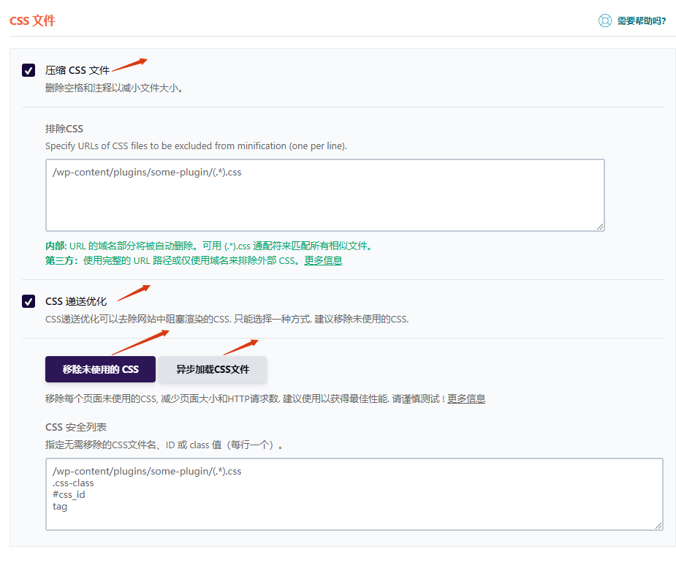The width and height of the screenshot is (676, 574).
Task: Focus the 排除CSS exclusion textarea
Action: coord(325,195)
